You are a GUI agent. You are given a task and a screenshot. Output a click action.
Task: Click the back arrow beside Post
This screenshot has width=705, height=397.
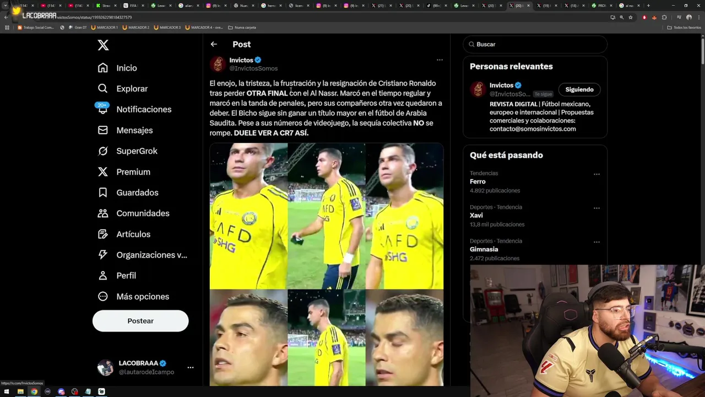tap(214, 44)
